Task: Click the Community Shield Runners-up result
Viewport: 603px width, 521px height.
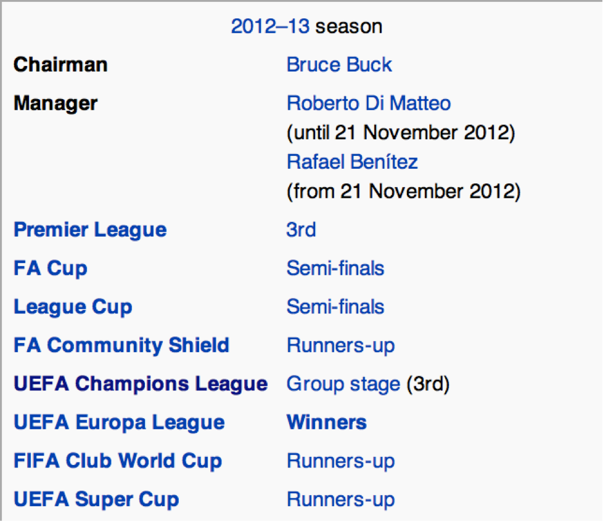Action: (341, 346)
